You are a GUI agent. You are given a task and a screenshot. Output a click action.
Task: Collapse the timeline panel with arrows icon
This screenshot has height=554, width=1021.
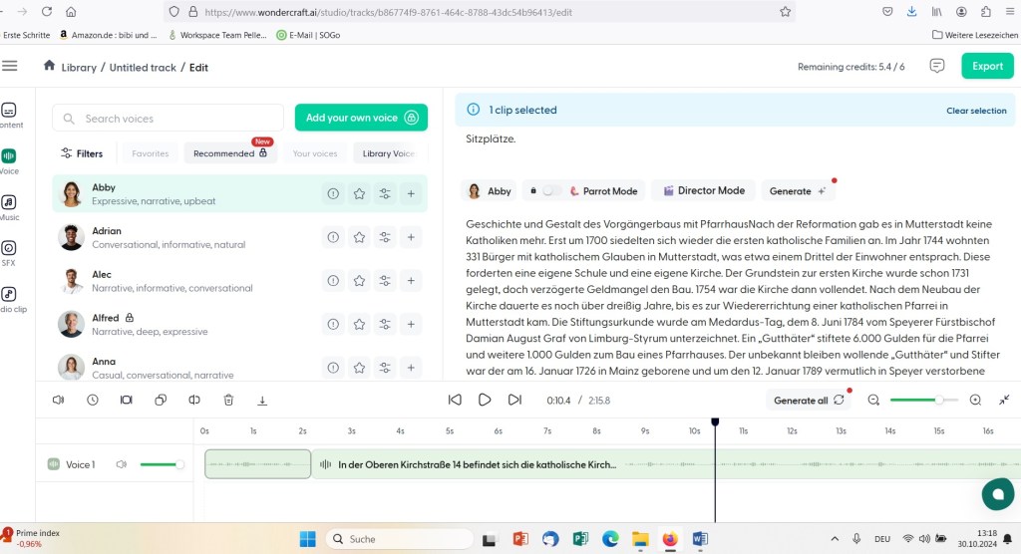coord(1003,400)
